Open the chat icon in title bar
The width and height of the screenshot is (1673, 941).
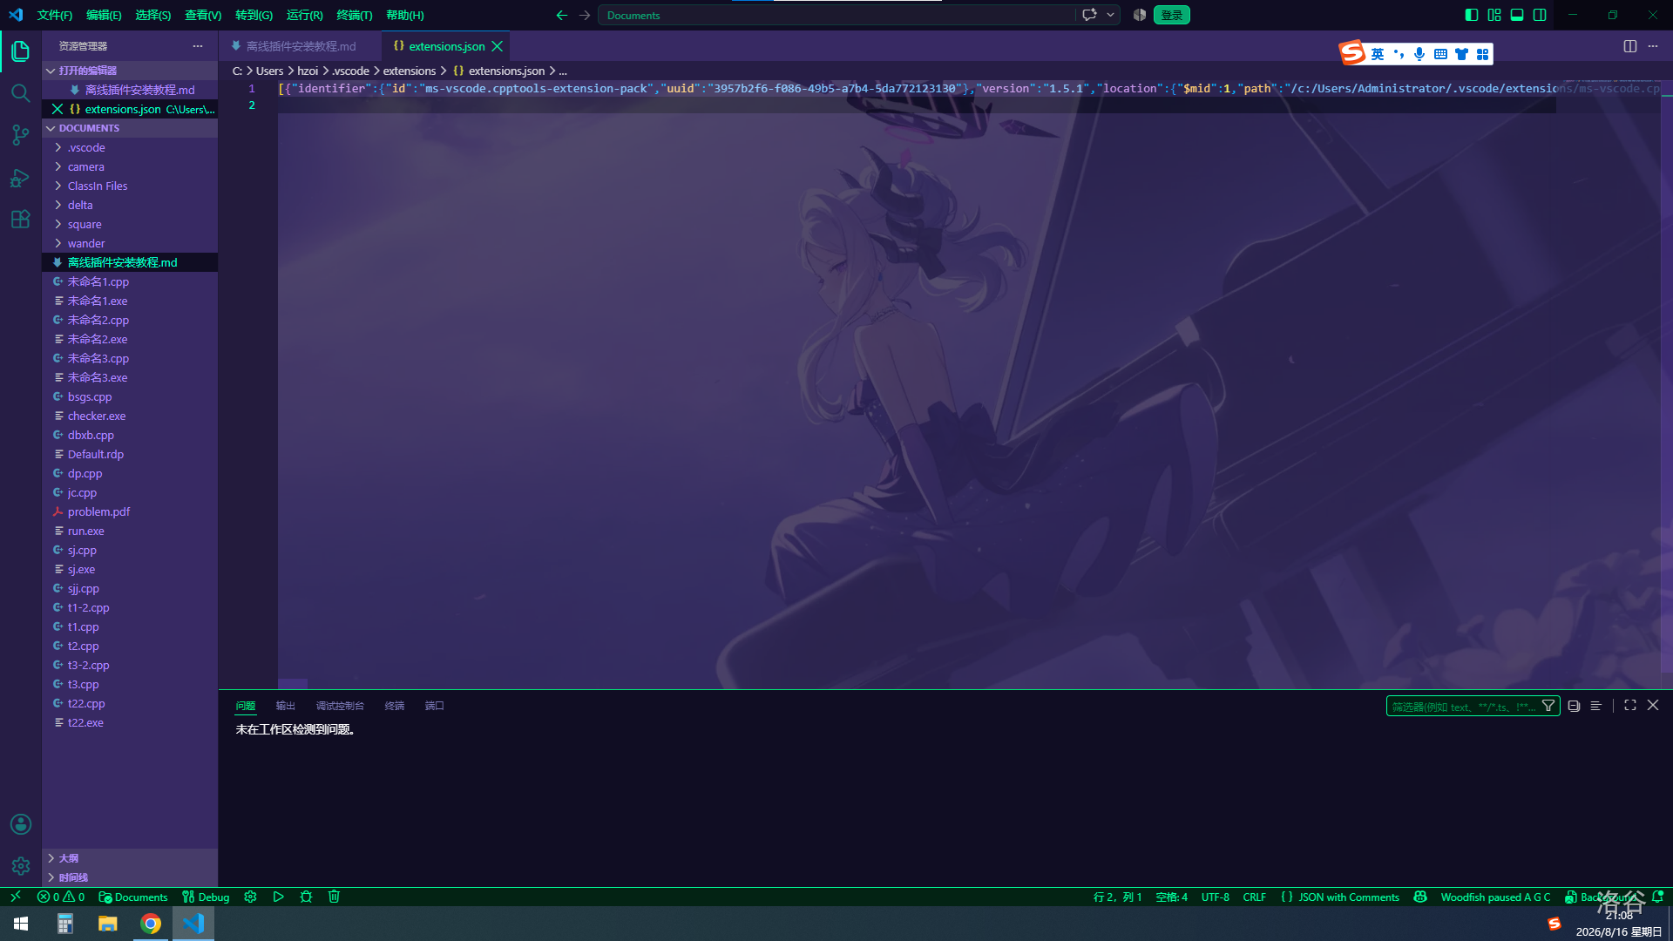click(1089, 15)
